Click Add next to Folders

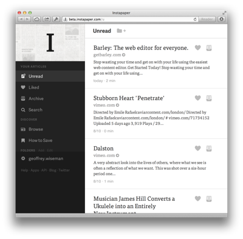coord(41,150)
